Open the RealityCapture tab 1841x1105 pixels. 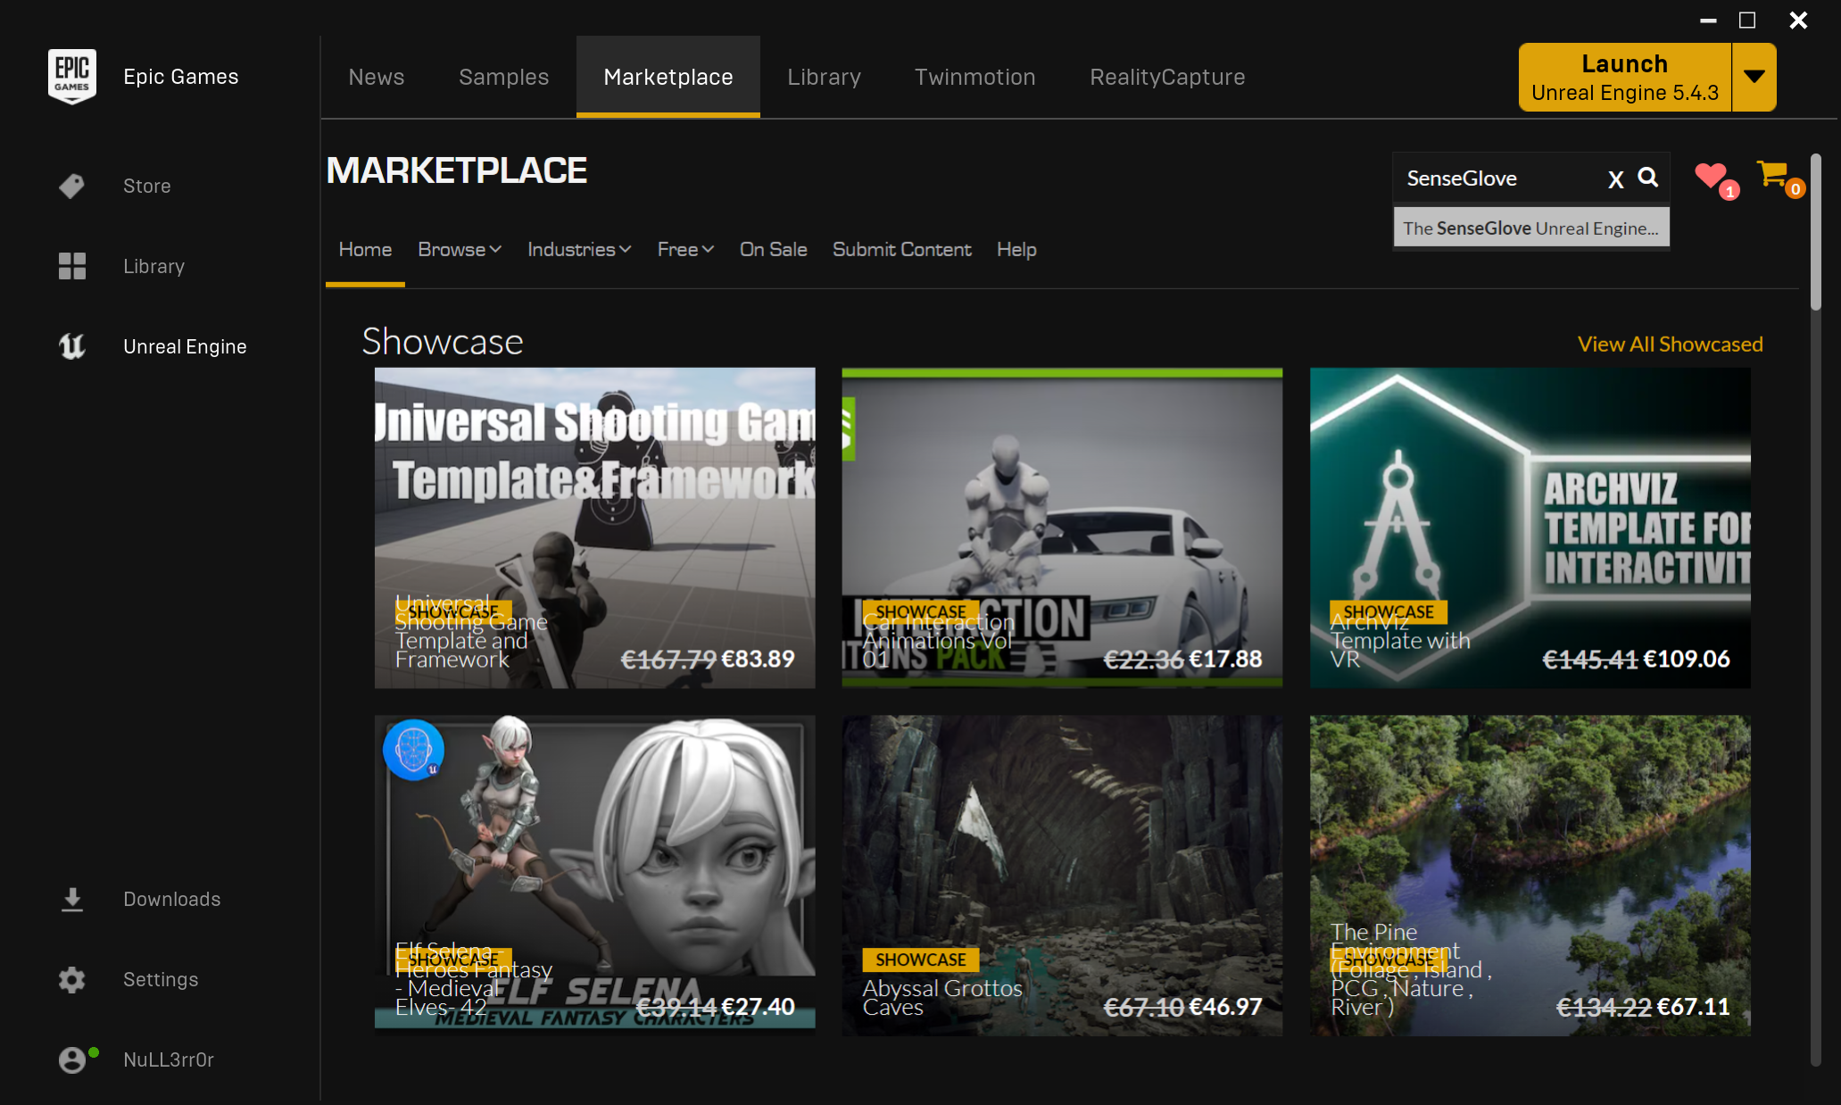(x=1167, y=77)
